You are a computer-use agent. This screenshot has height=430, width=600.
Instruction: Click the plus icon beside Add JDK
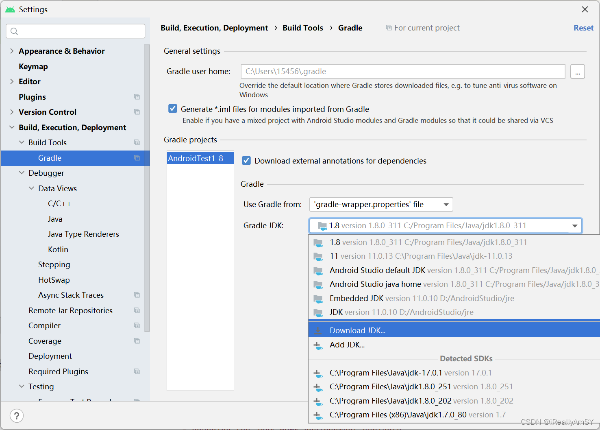point(318,345)
